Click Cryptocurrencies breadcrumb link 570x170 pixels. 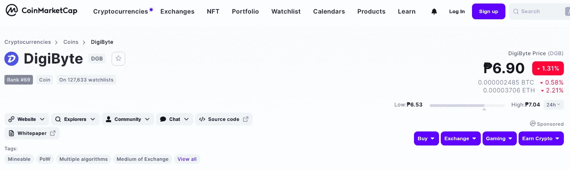pos(28,42)
